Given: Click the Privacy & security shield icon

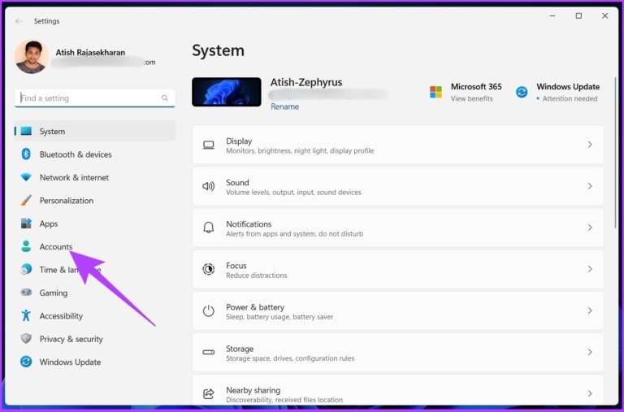Looking at the screenshot, I should pos(26,339).
